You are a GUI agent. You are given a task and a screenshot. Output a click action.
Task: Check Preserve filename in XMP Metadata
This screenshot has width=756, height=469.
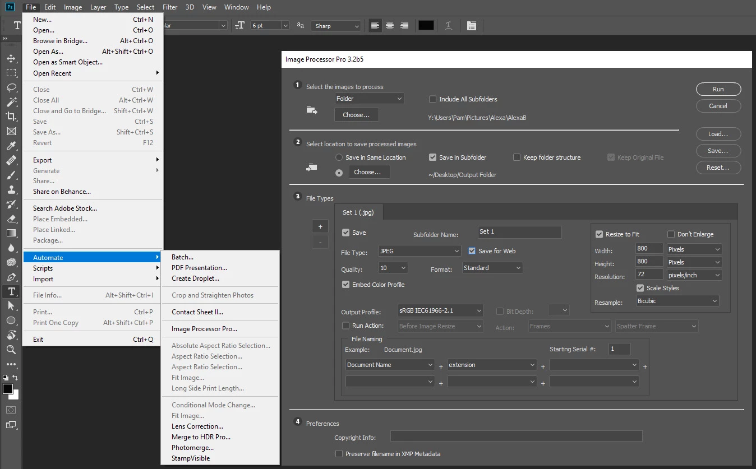coord(339,454)
